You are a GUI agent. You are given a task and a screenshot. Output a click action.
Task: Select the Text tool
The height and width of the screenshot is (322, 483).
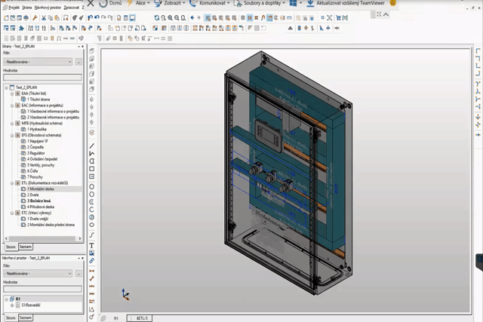tap(92, 246)
